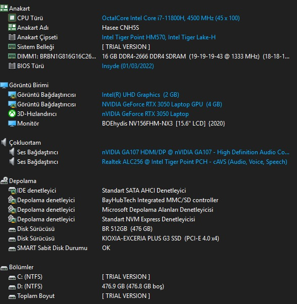Select Microsoft Depolama Alanları Denetleyicisi text
The width and height of the screenshot is (297, 304).
158,210
